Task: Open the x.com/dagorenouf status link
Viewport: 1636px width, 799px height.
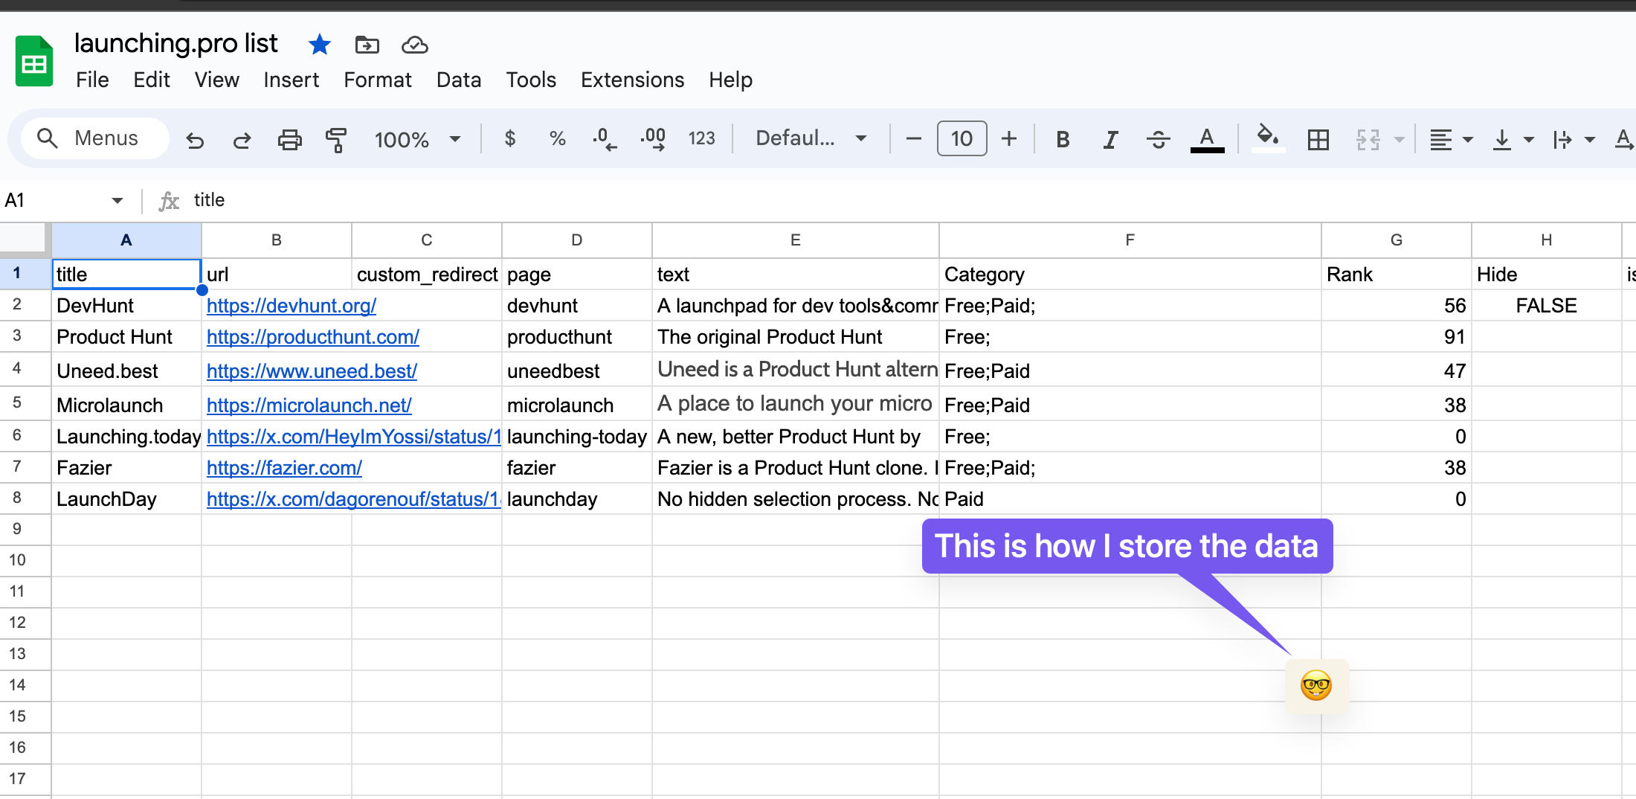Action: point(354,499)
